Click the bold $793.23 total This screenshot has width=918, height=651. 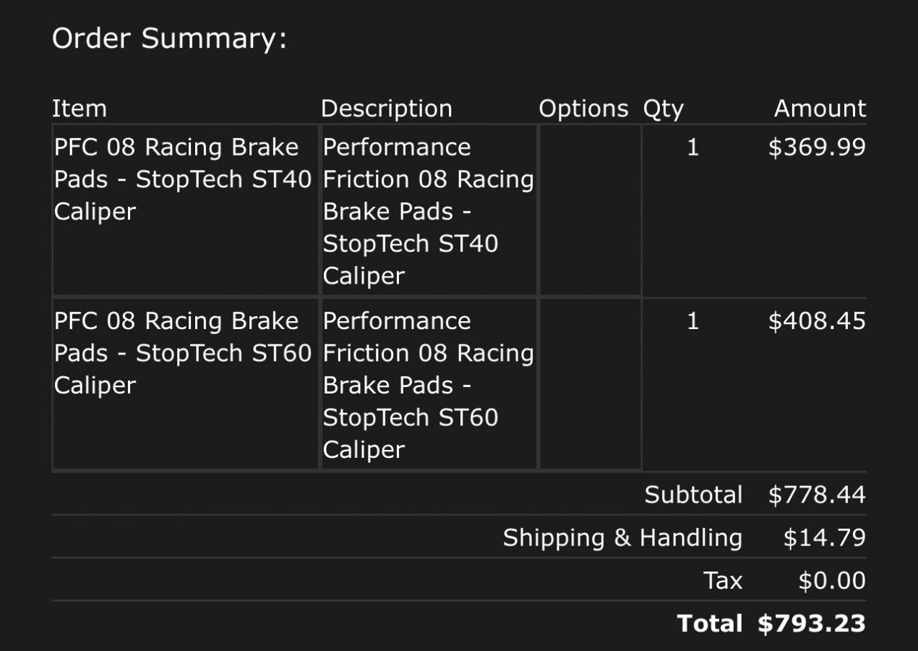point(811,624)
